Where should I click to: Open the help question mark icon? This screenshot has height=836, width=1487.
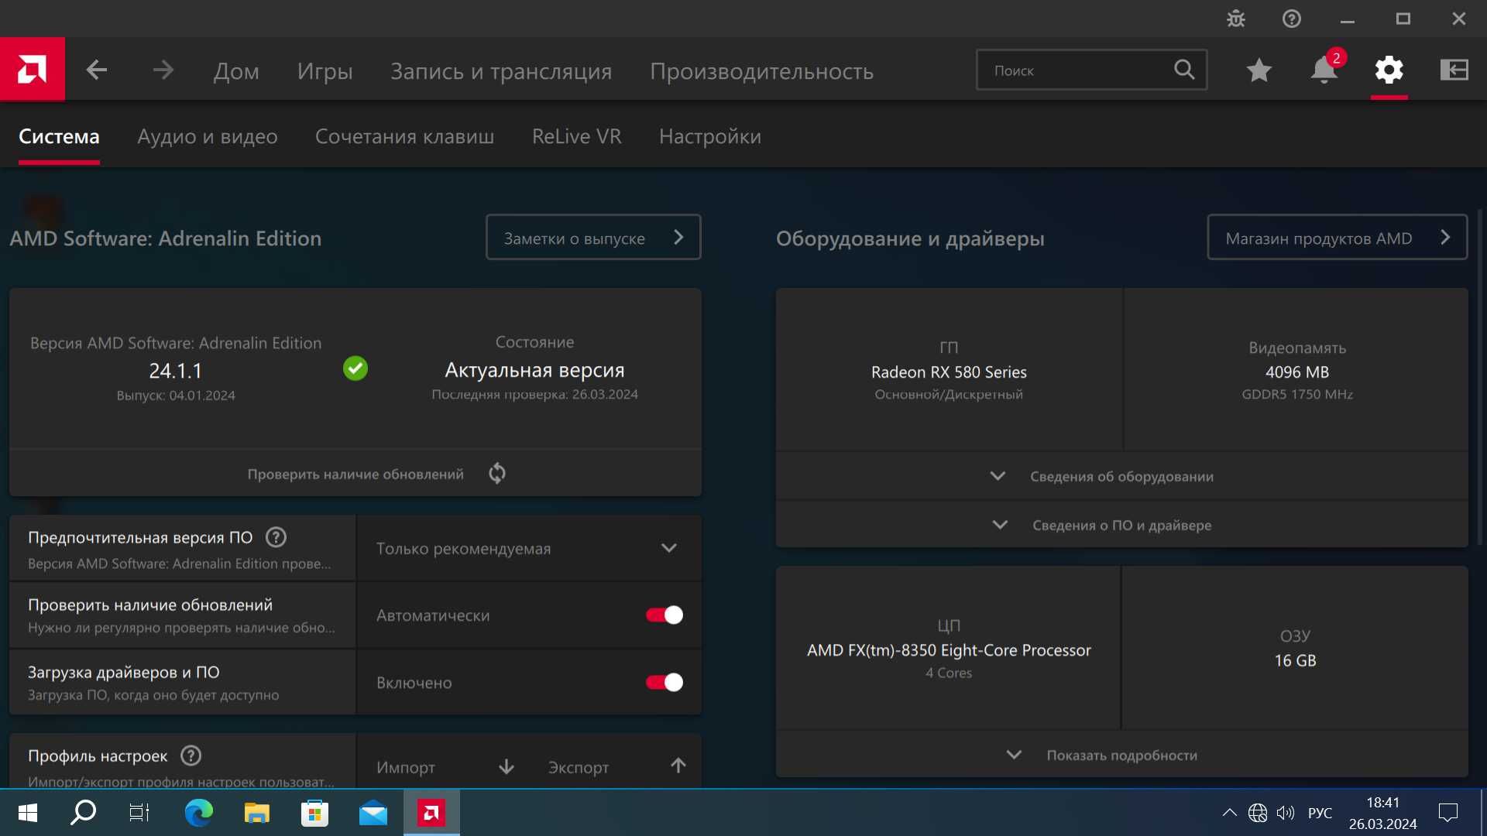pos(1292,19)
